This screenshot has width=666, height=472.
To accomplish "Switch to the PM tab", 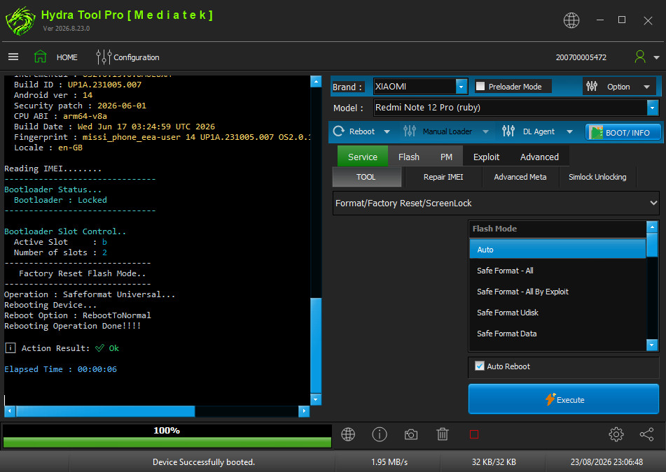I will point(446,157).
